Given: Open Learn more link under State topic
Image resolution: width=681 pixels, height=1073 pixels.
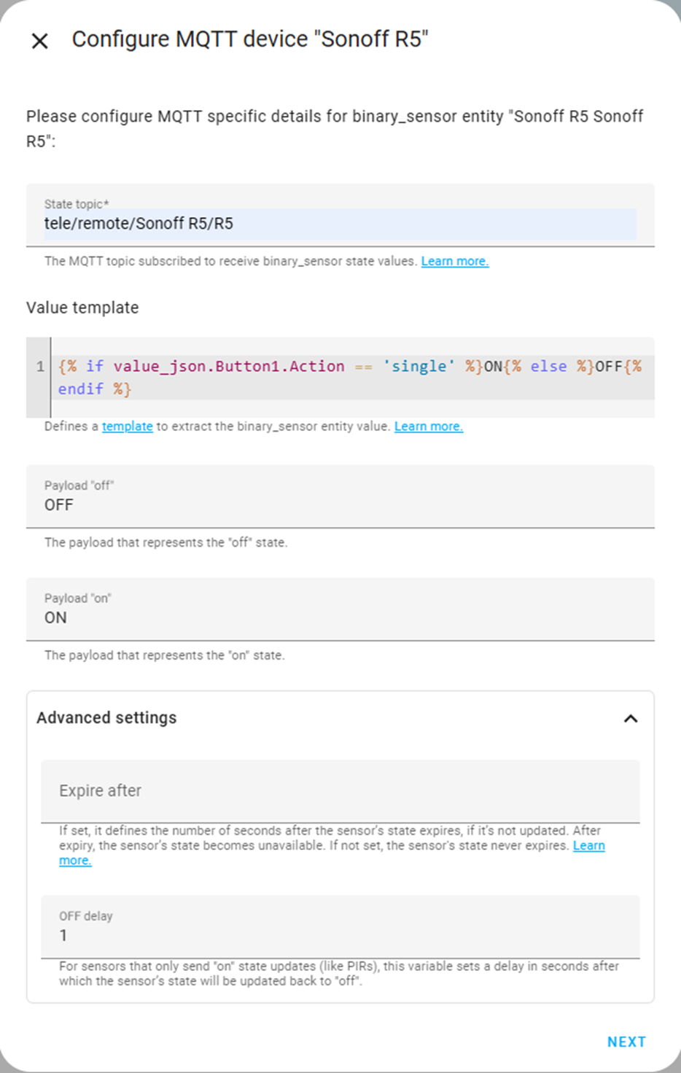Looking at the screenshot, I should tap(455, 261).
